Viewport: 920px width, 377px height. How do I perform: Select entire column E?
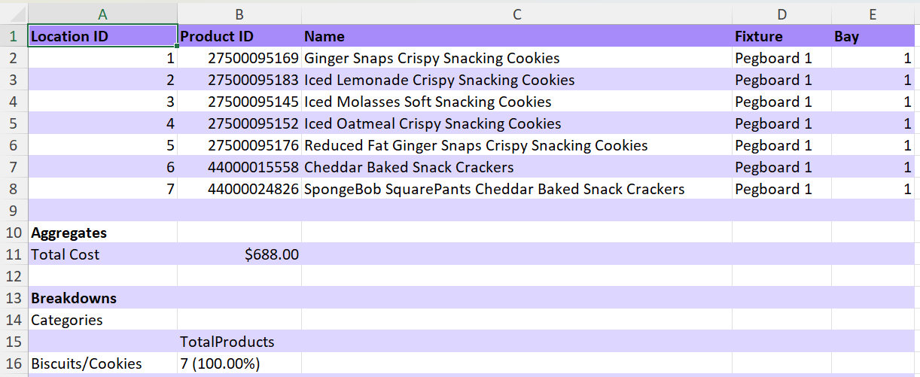point(873,14)
